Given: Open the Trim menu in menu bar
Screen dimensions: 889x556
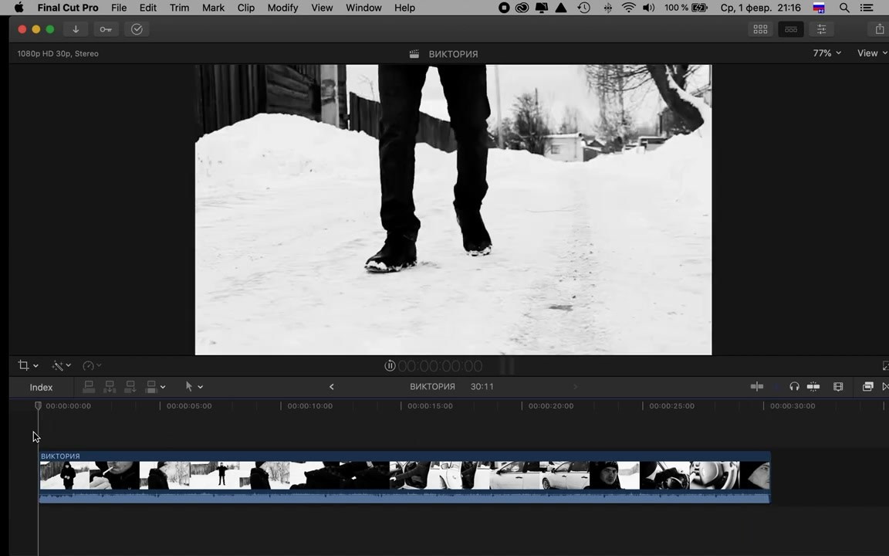Looking at the screenshot, I should tap(179, 8).
